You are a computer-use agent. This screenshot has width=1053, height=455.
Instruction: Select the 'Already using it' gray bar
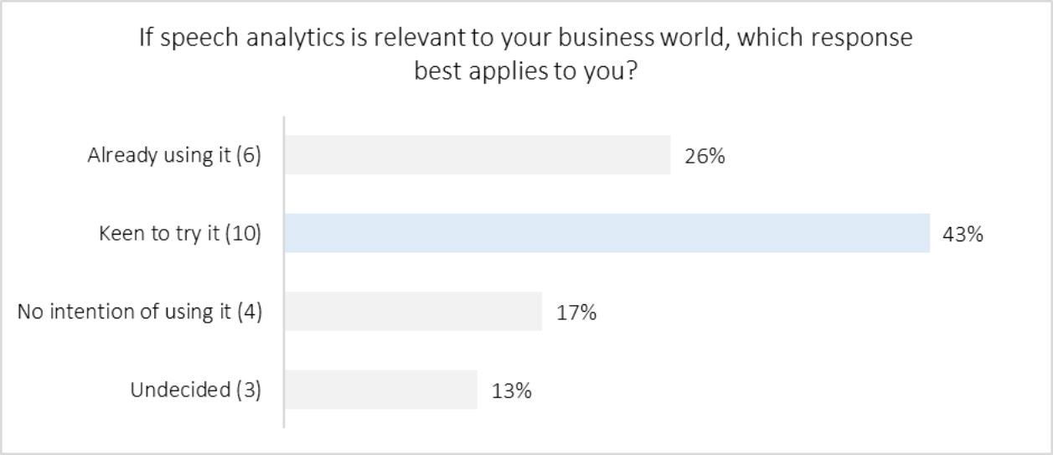click(x=477, y=155)
